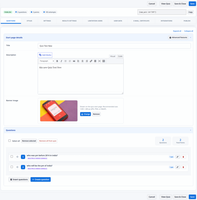This screenshot has width=197, height=200.
Task: Insert a link in the description
Action: (91, 61)
